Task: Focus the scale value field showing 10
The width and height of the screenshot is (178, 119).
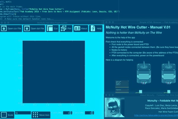Action: pos(23,113)
